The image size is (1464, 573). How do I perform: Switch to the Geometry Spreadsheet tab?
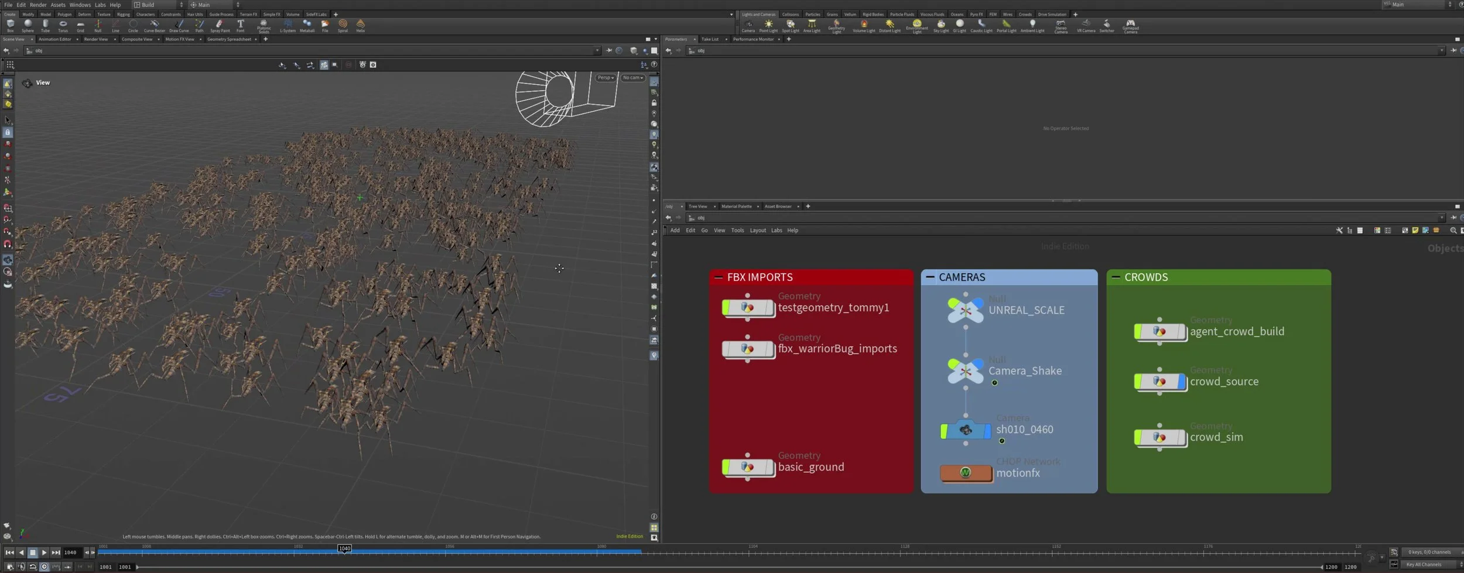coord(229,39)
